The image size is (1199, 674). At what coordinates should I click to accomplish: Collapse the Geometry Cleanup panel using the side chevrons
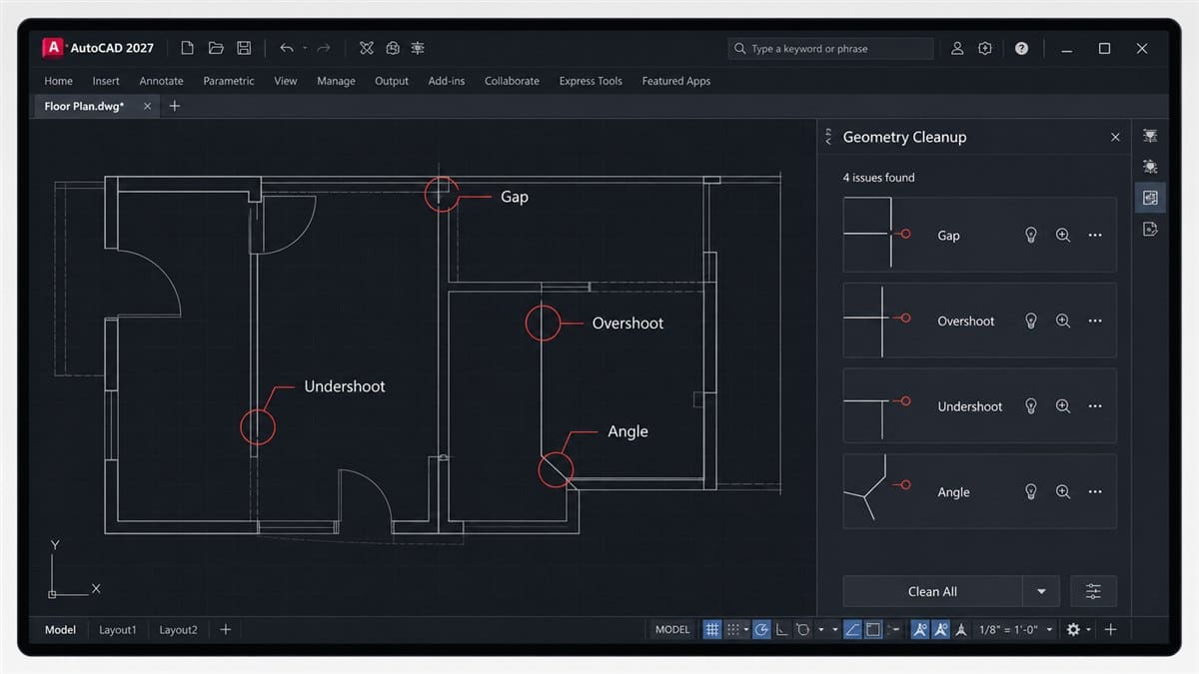coord(828,137)
